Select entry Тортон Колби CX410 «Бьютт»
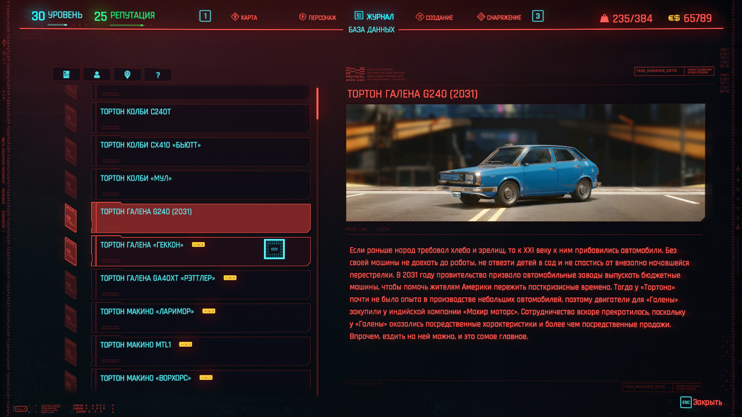The width and height of the screenshot is (742, 417). [201, 152]
